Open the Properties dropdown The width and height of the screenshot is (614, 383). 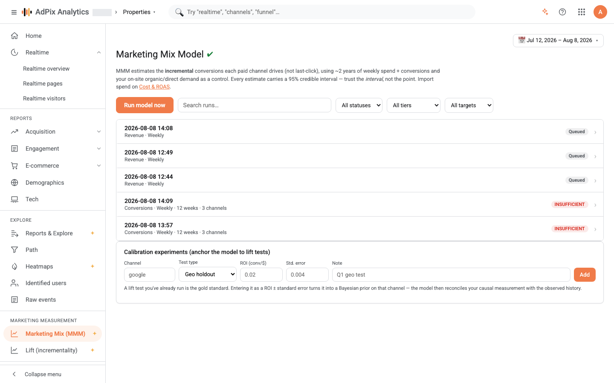[139, 12]
